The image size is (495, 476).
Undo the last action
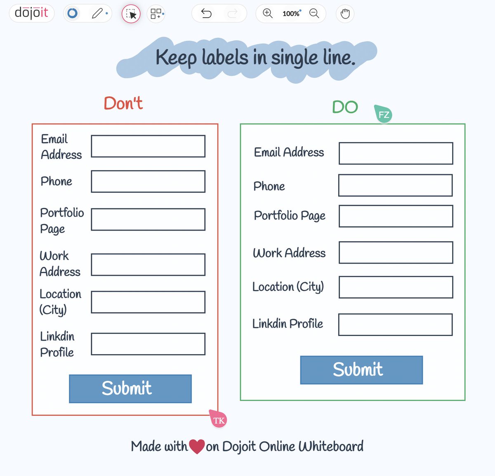(206, 14)
